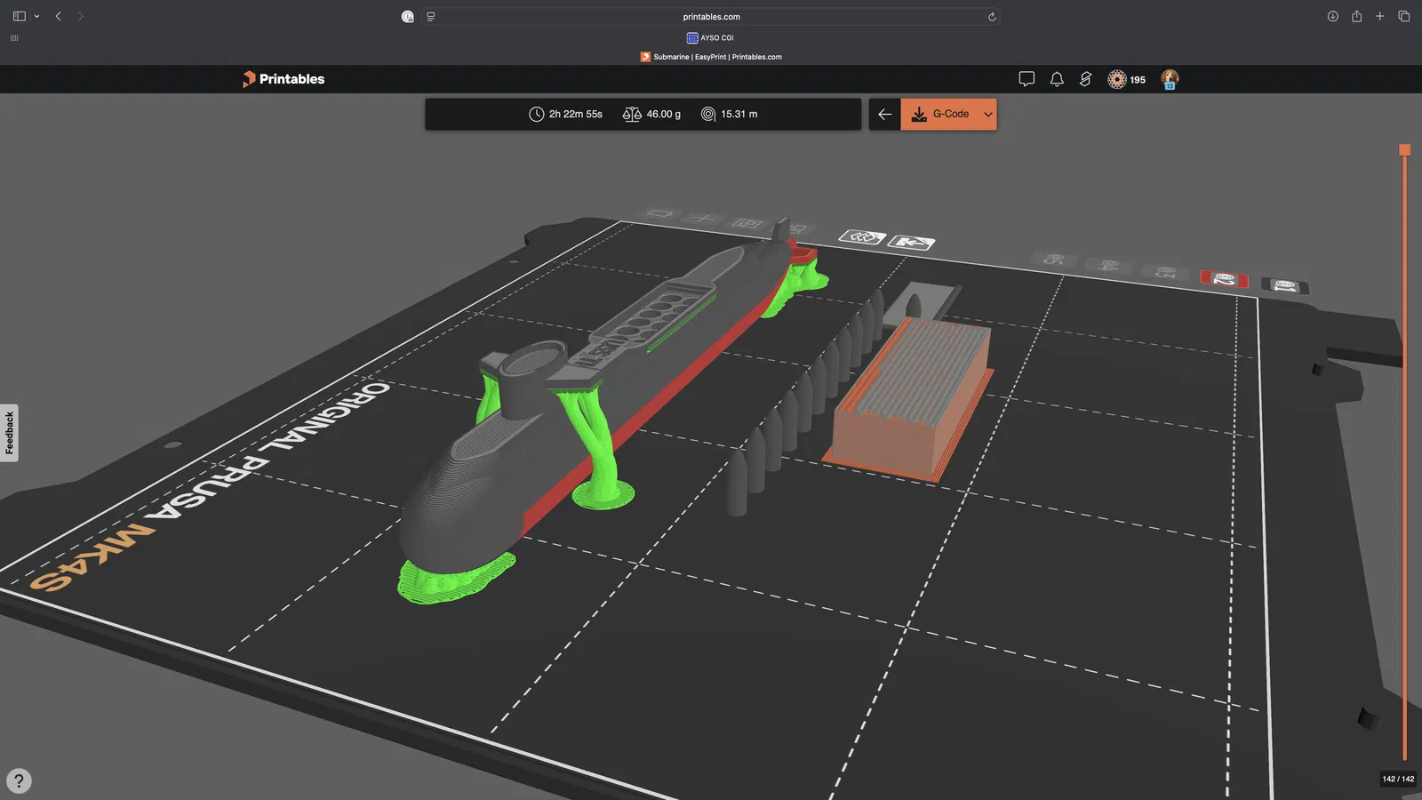The width and height of the screenshot is (1422, 800).
Task: Open the messages chat bubble icon
Action: coord(1027,79)
